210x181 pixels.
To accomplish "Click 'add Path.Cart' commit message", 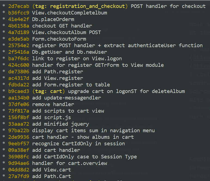I will pyautogui.click(x=51, y=176).
